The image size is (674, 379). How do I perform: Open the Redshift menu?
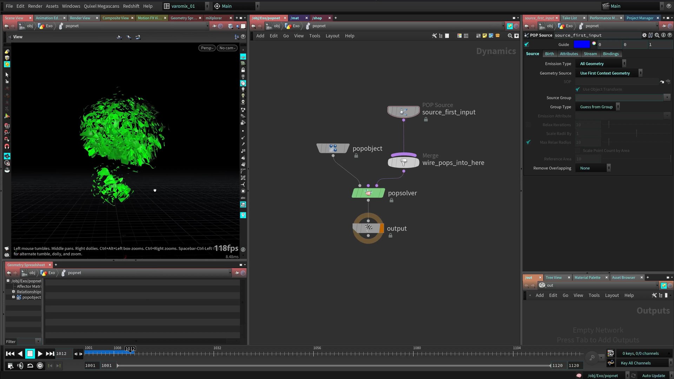pos(131,6)
